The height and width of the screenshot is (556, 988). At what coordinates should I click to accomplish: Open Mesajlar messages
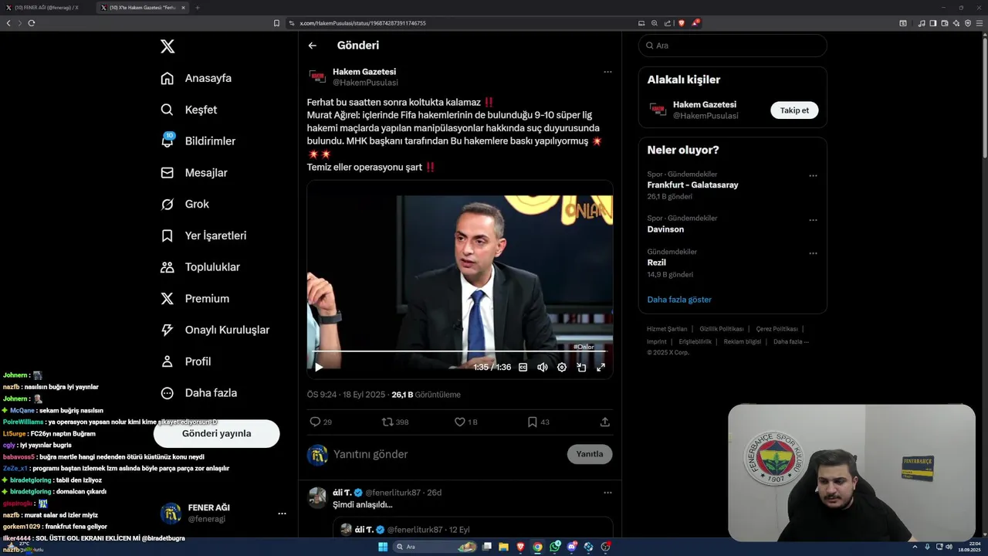pyautogui.click(x=194, y=173)
